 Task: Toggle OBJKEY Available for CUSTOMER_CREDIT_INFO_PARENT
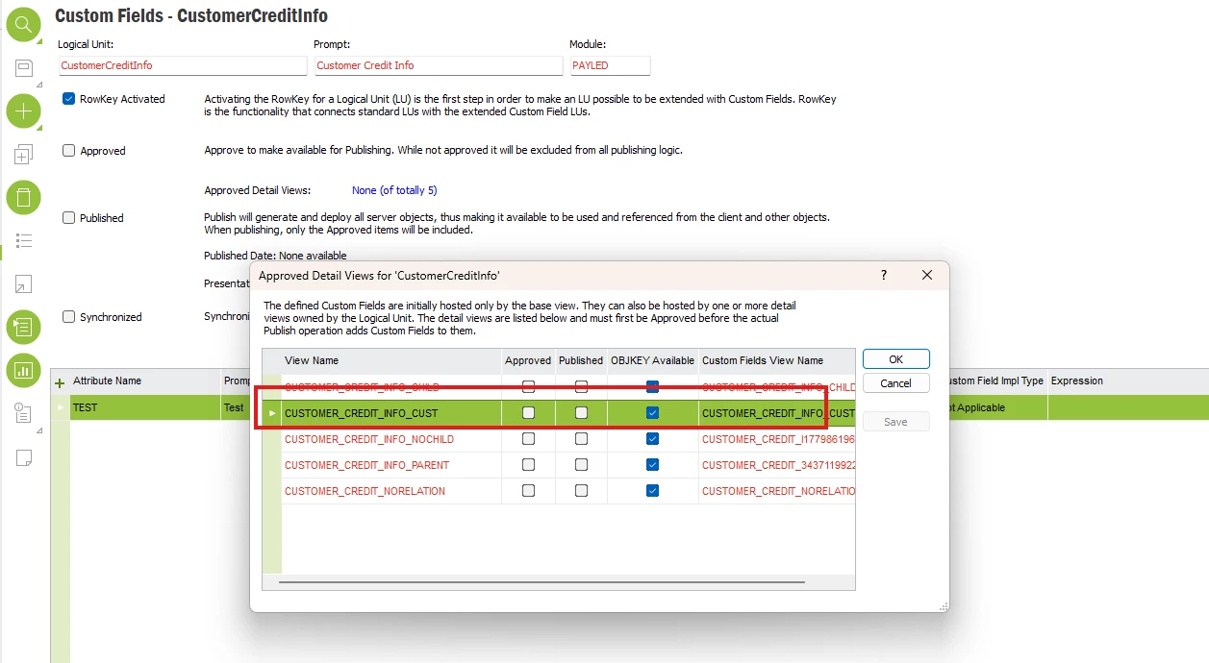653,465
